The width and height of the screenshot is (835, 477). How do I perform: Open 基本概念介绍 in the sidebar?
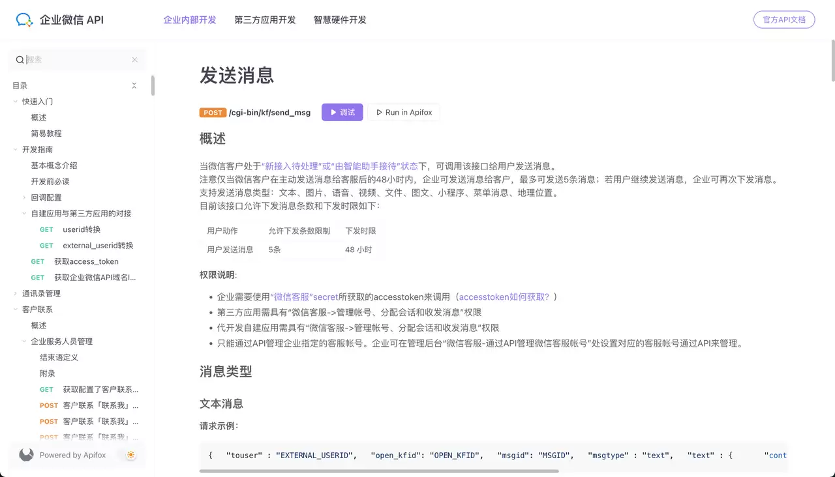[54, 166]
